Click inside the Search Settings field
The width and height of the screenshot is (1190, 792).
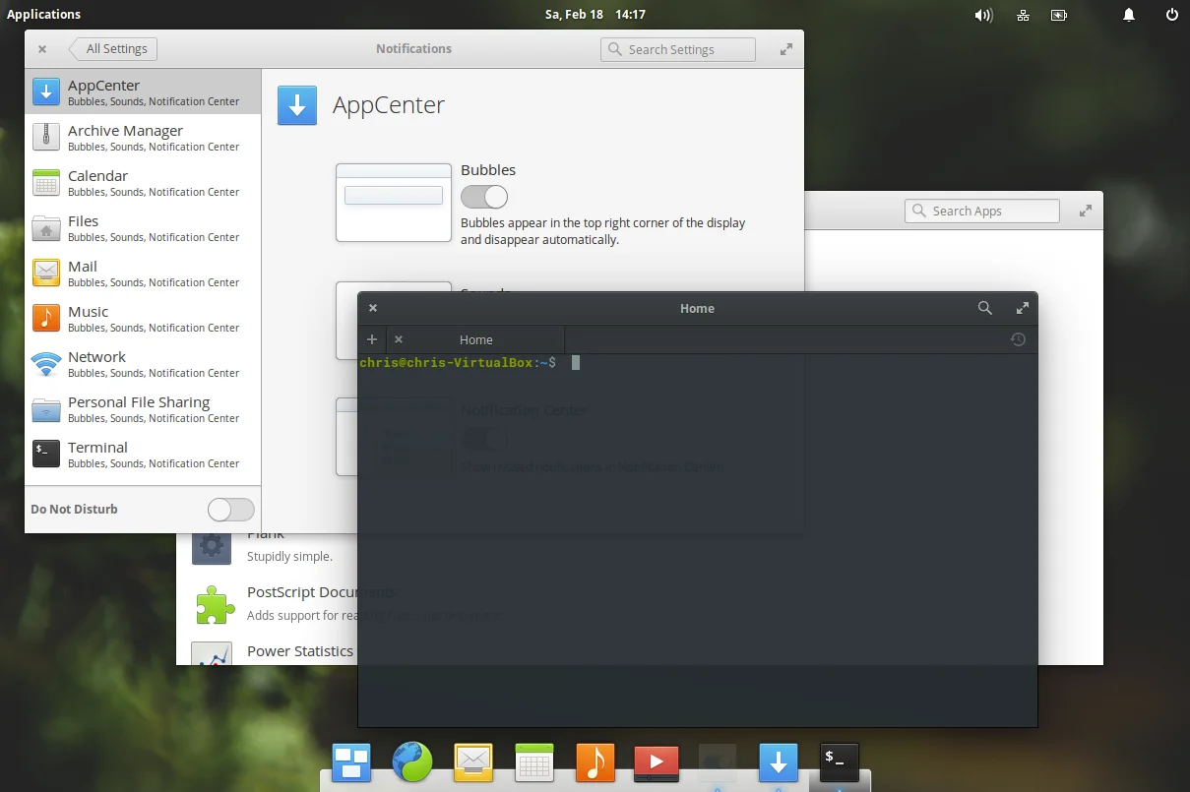coord(677,48)
